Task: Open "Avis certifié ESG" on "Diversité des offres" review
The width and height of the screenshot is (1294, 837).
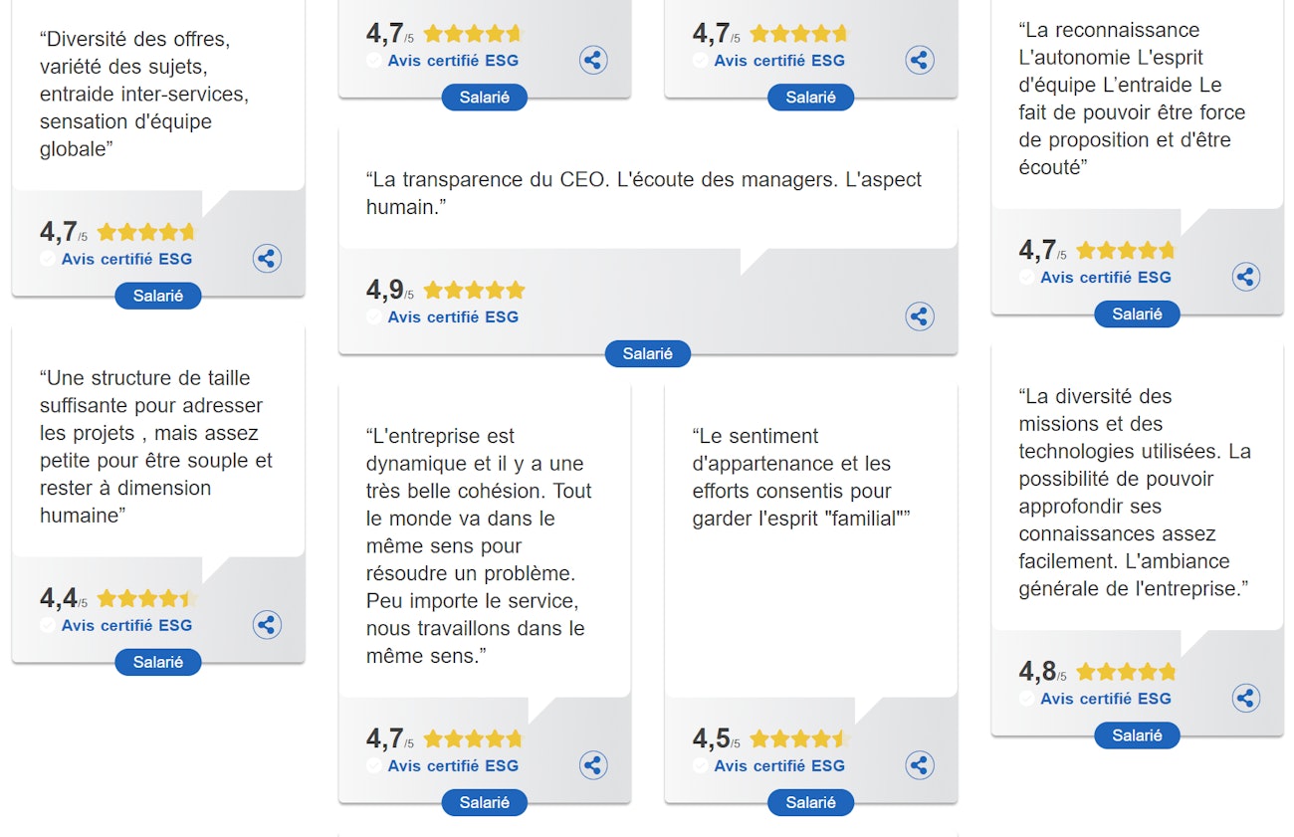Action: (126, 259)
